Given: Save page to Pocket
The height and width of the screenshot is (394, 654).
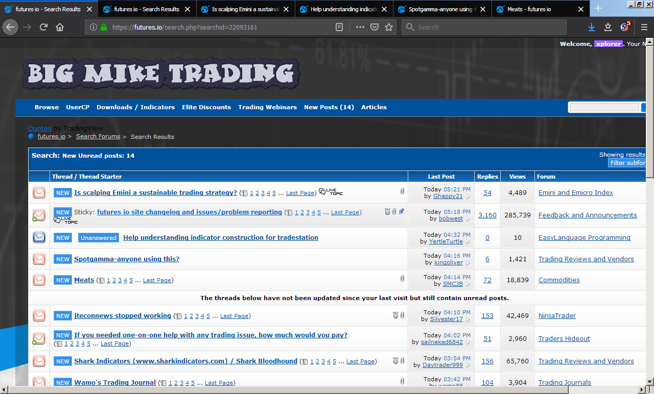Looking at the screenshot, I should tap(375, 27).
